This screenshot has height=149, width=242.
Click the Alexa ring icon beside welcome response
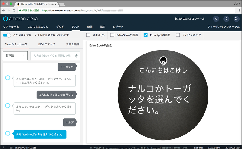8,106
